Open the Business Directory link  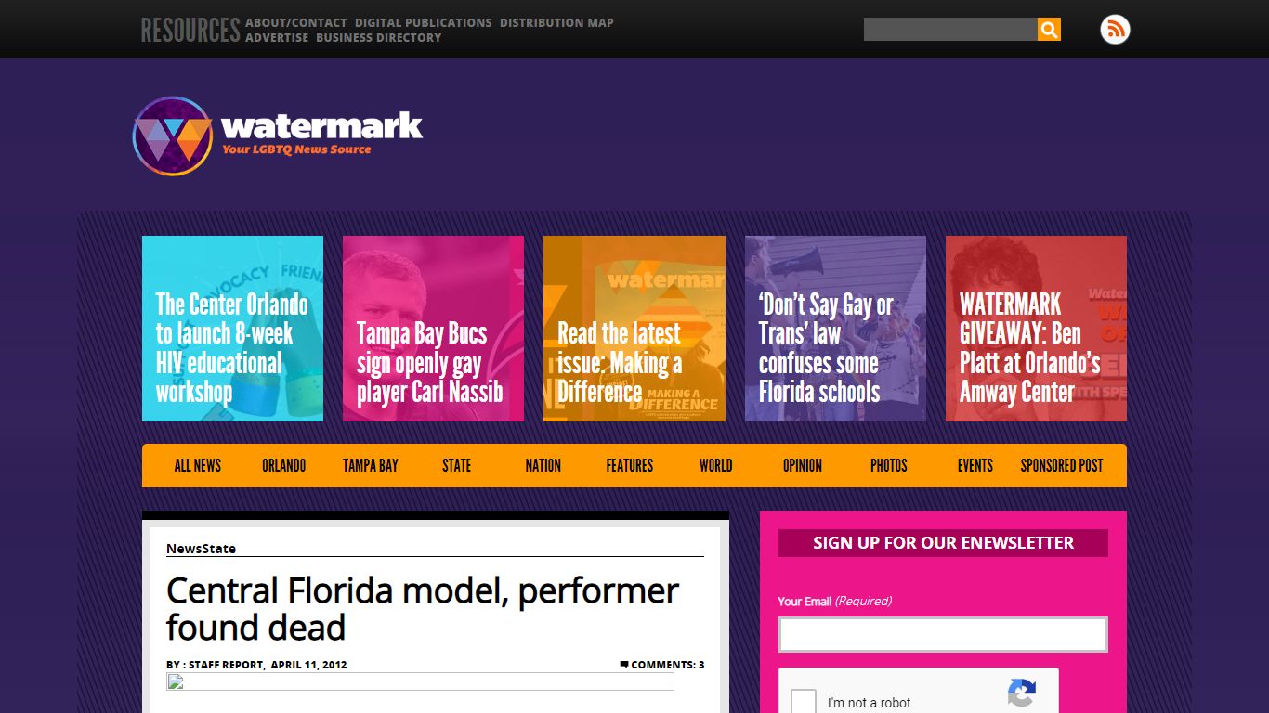coord(379,37)
